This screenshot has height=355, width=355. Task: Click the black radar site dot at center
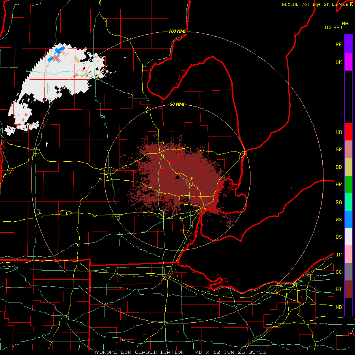(177, 177)
